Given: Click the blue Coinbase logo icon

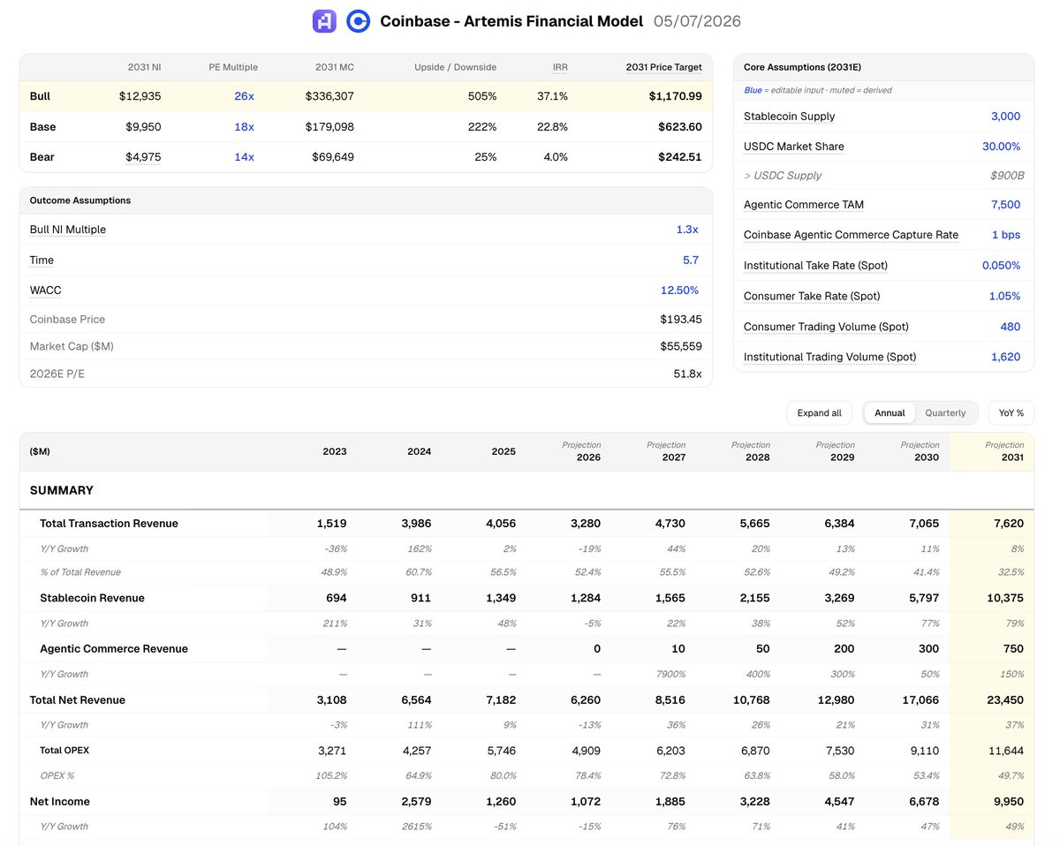Looking at the screenshot, I should pos(358,21).
